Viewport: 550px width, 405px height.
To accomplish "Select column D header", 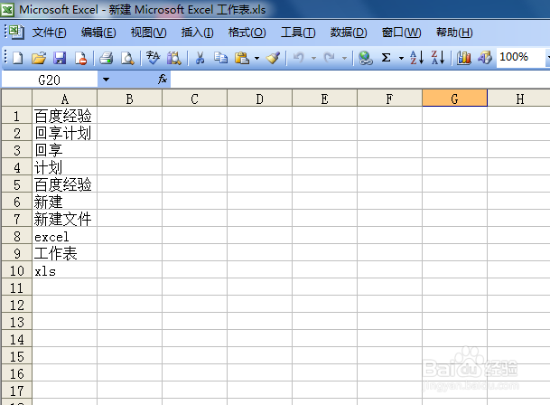I will [x=259, y=98].
